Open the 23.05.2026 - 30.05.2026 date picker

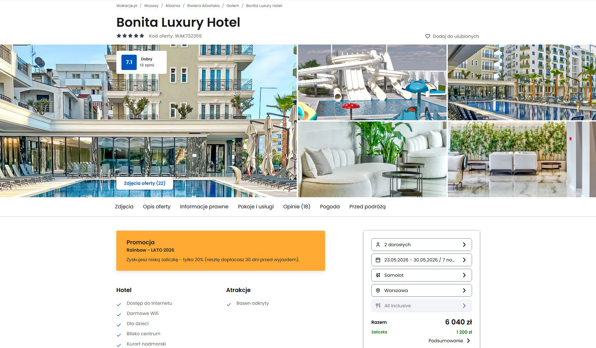point(421,260)
